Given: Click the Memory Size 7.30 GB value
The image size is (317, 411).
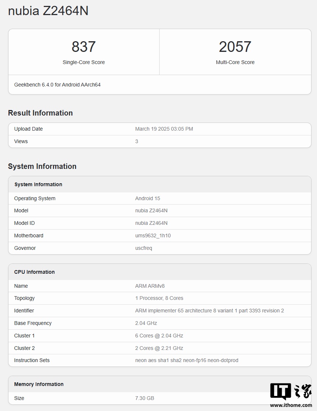Looking at the screenshot, I should coord(145,398).
